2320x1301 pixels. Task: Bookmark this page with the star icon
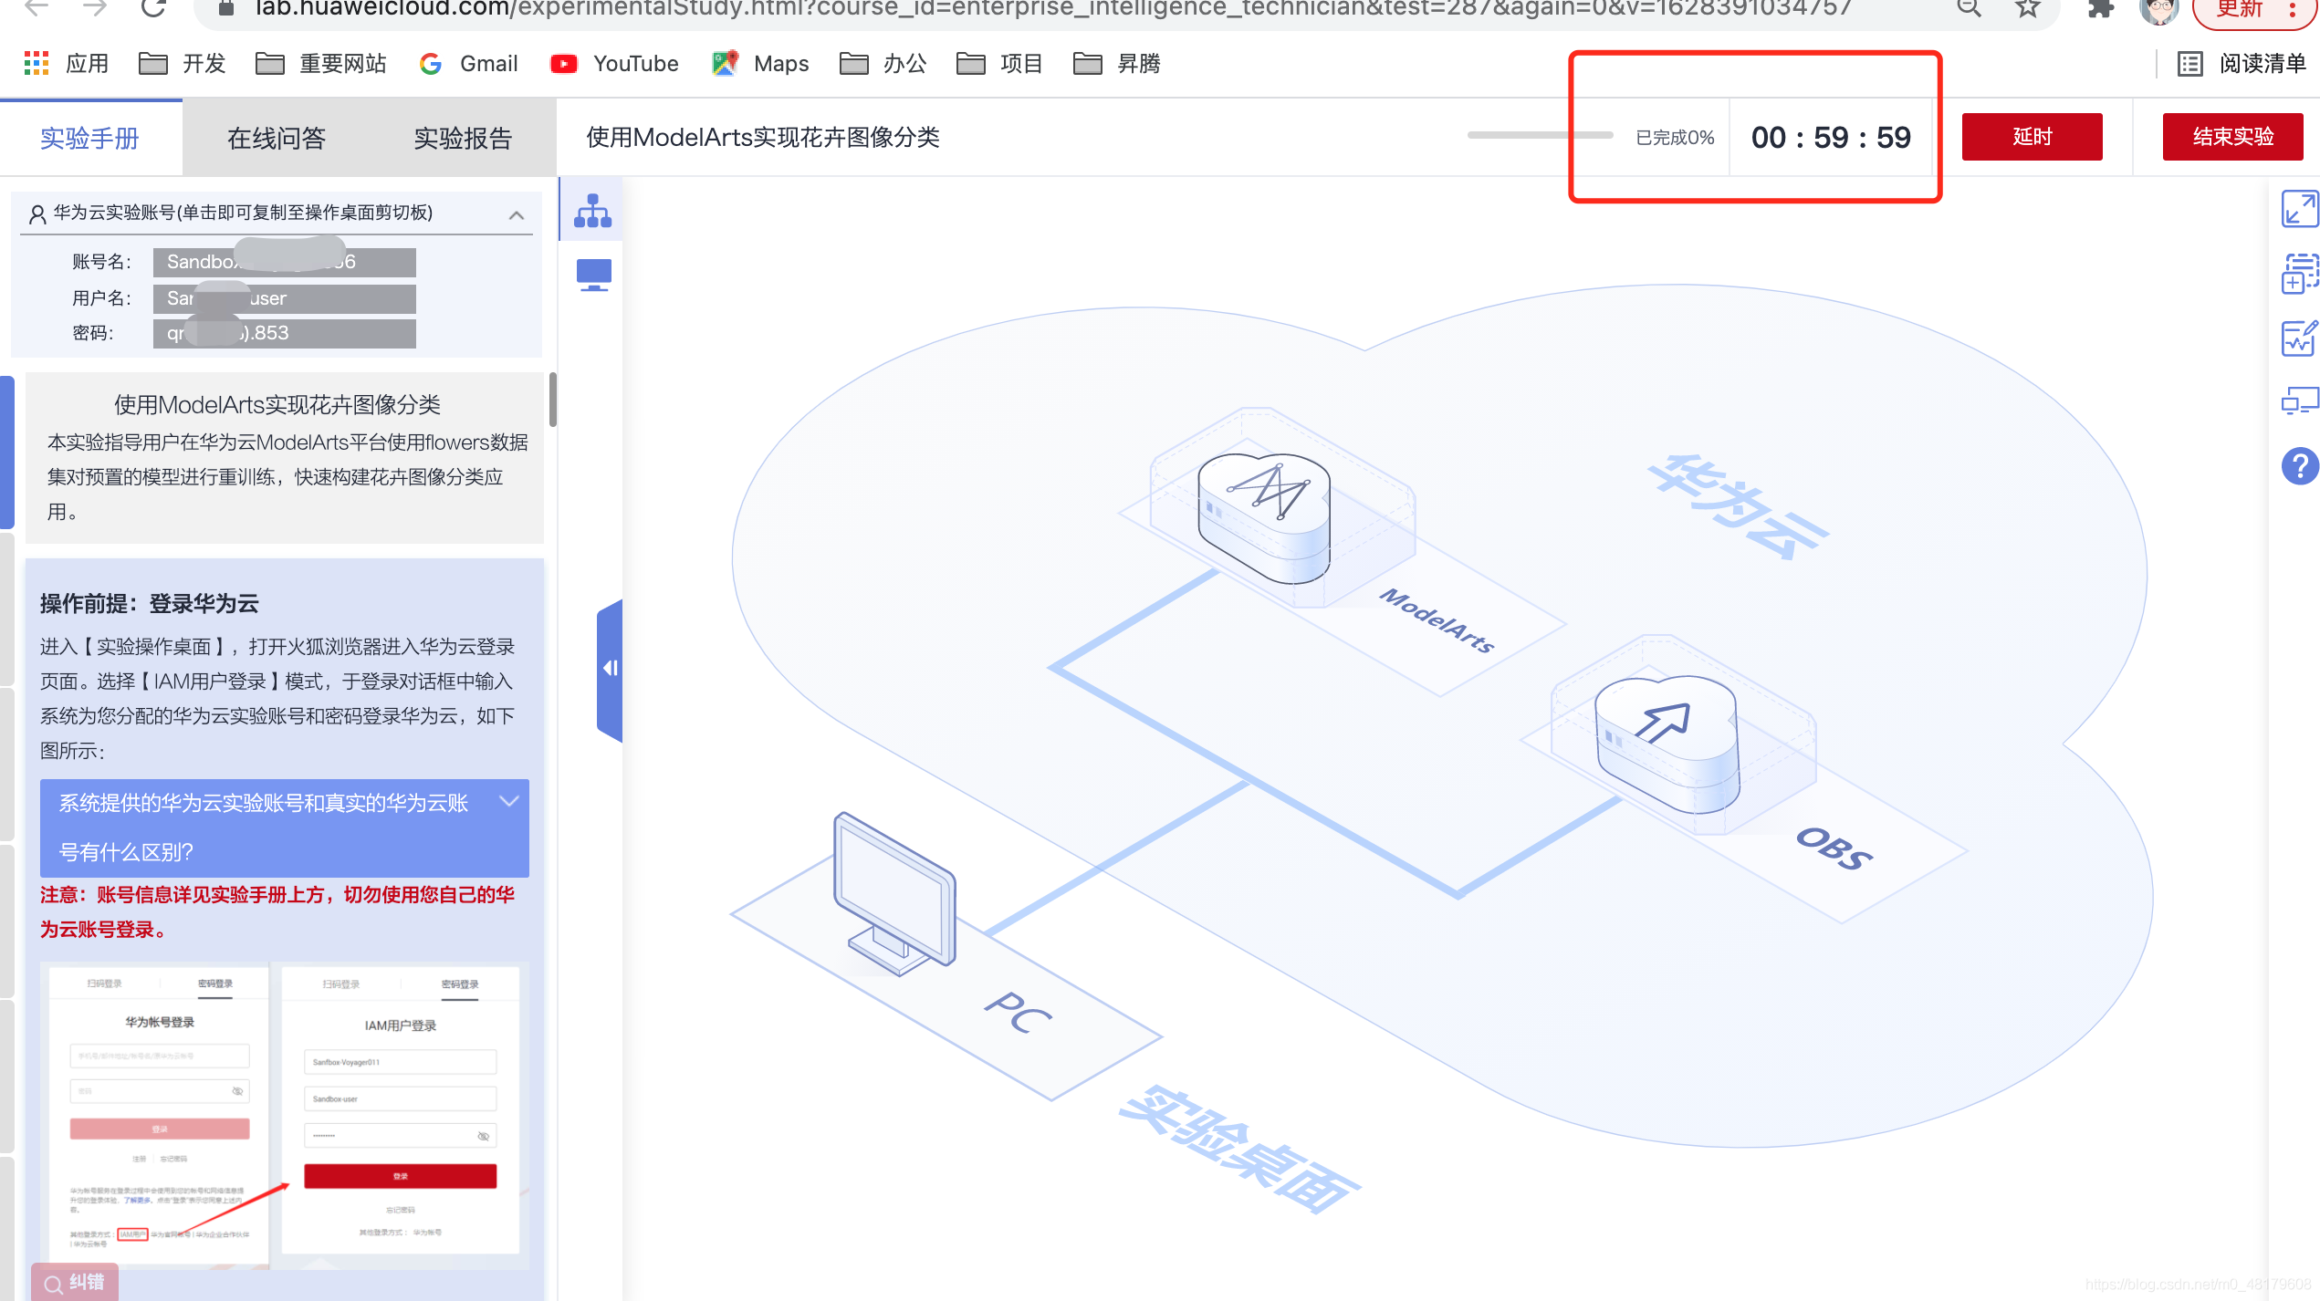(x=2027, y=8)
